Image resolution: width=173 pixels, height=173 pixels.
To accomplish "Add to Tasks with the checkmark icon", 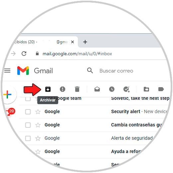I will [x=126, y=89].
